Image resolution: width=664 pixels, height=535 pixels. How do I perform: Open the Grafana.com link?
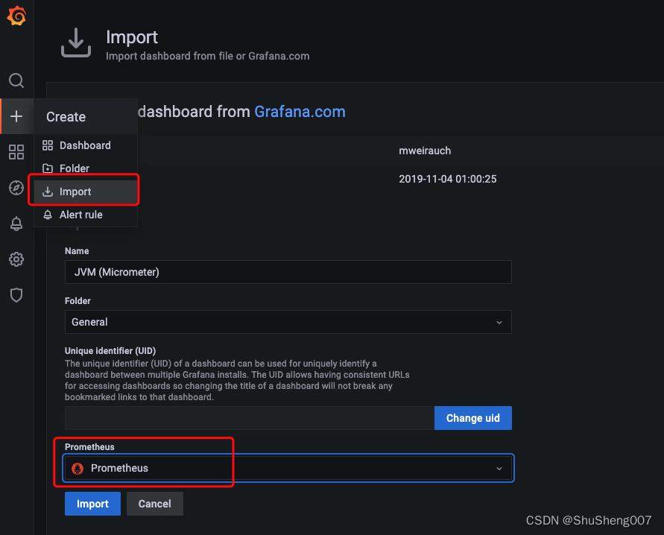click(x=300, y=112)
